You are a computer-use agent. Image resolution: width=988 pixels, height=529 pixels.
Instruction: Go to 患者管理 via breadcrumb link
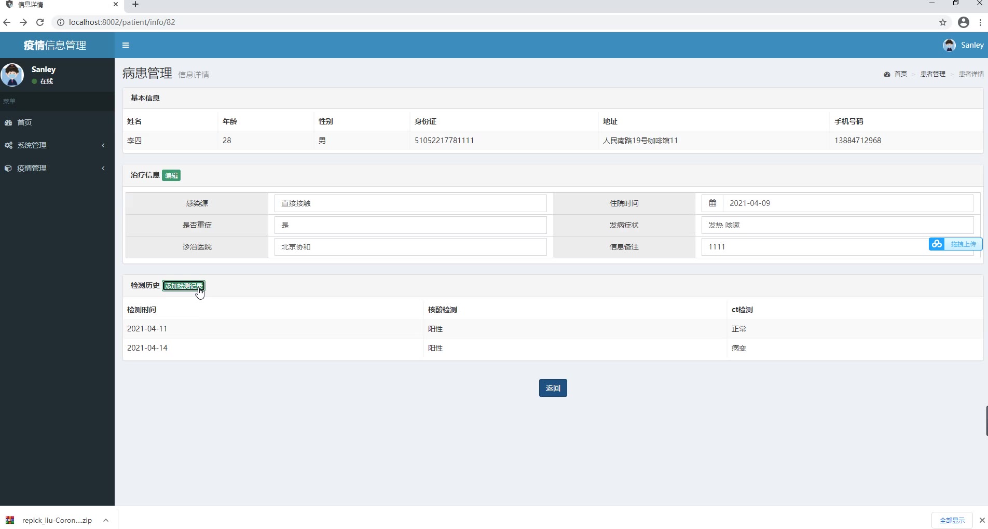click(933, 74)
